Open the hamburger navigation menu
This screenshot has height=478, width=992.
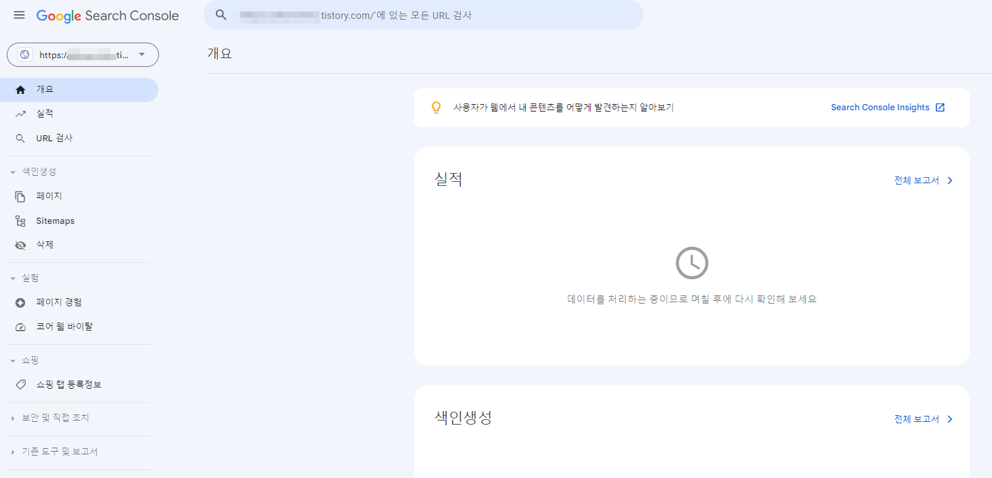coord(19,14)
